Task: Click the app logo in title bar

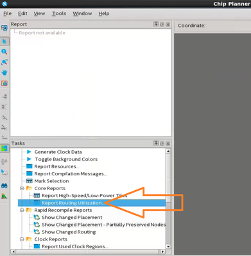Action: point(4,4)
